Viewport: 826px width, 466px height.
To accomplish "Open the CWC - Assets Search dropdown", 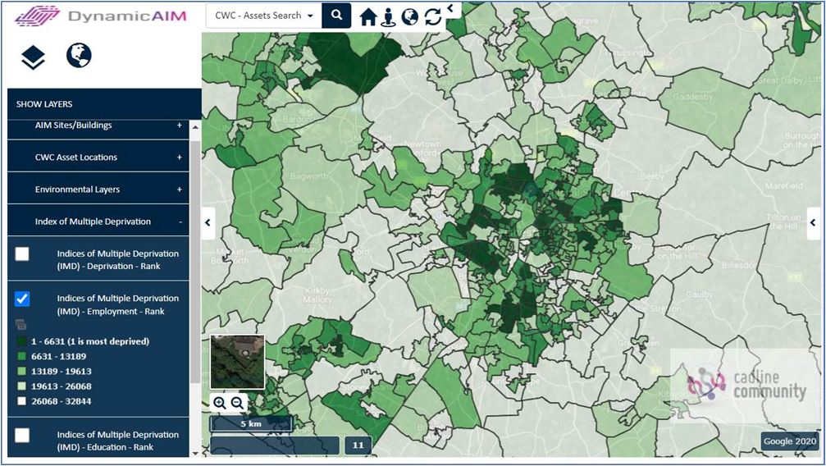I will (263, 16).
